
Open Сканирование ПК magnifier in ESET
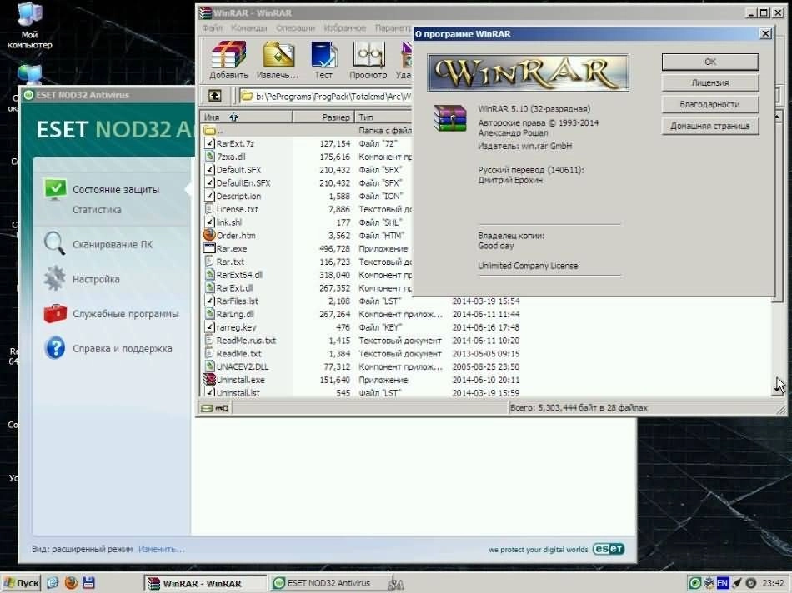54,244
